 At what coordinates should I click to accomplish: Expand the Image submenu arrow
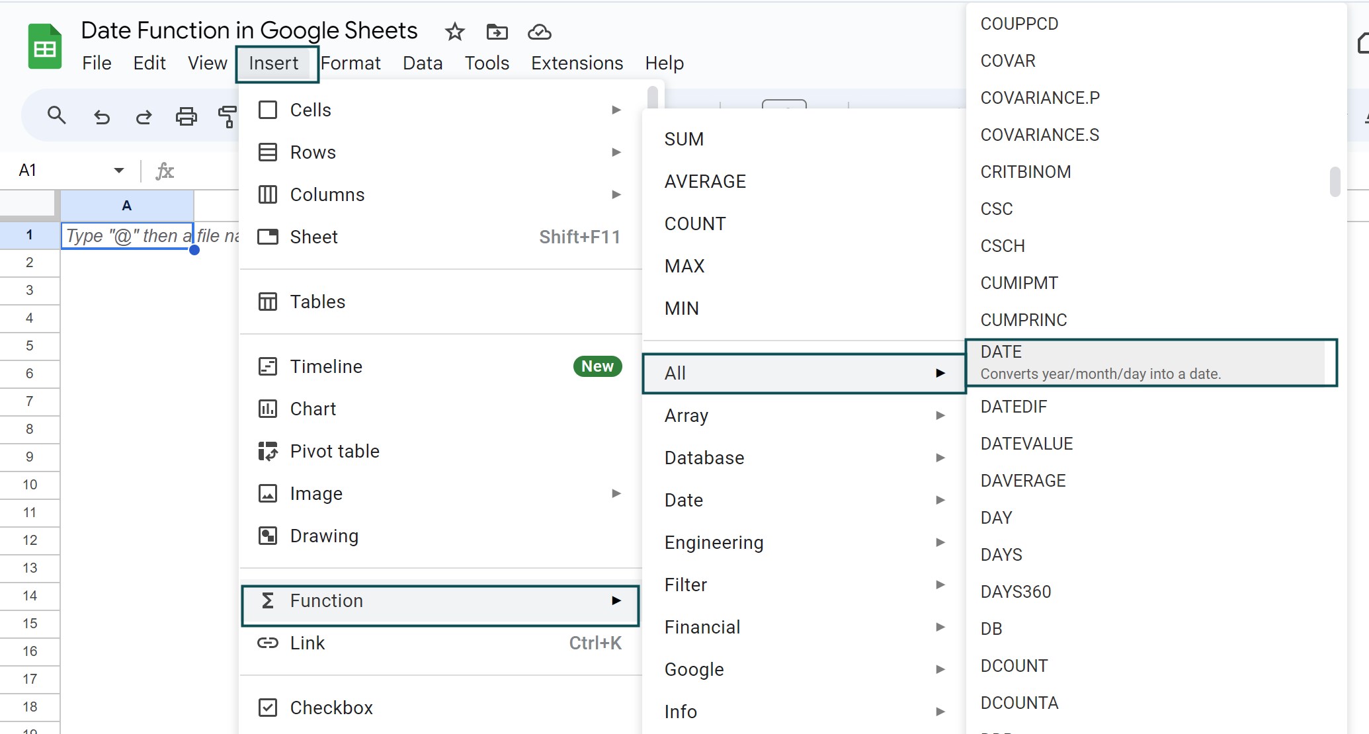(x=616, y=493)
